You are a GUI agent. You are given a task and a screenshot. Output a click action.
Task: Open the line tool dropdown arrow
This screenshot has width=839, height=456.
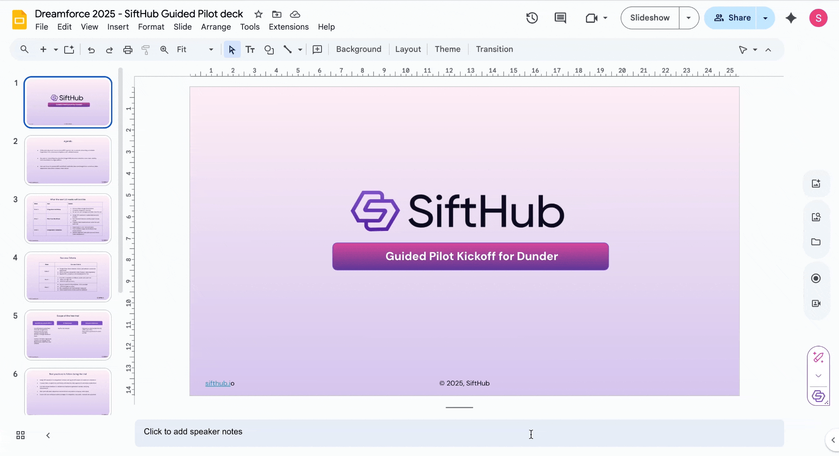click(300, 49)
